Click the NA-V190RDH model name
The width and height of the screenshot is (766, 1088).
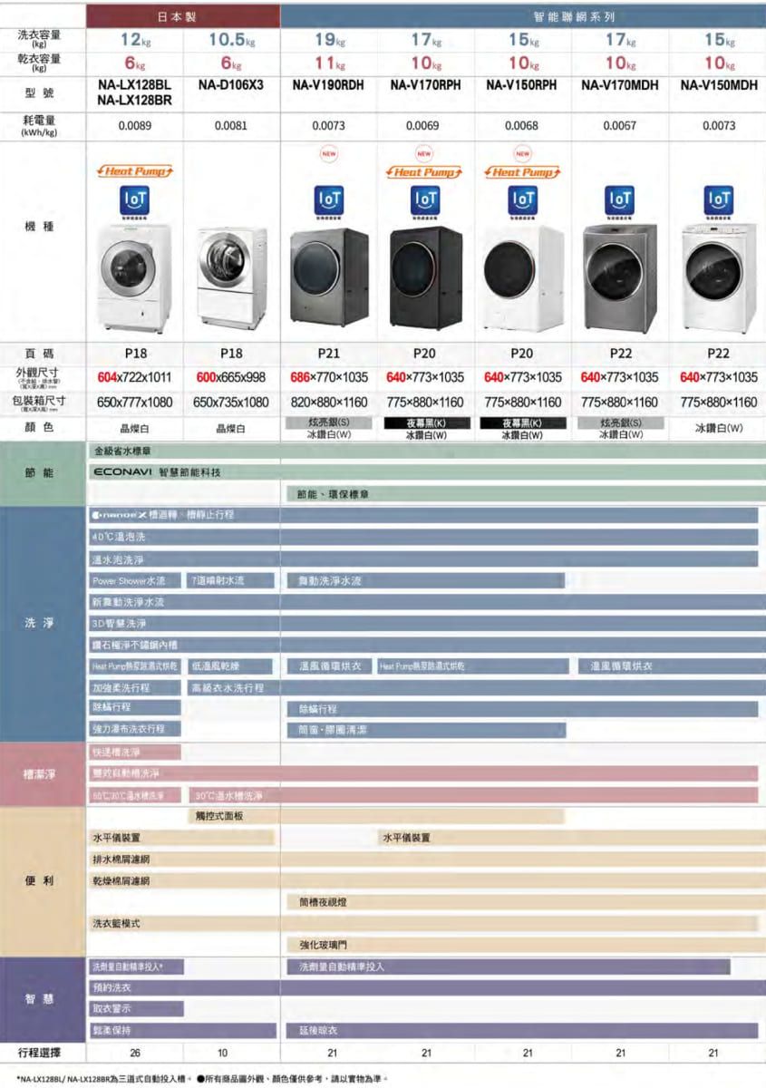pyautogui.click(x=328, y=84)
